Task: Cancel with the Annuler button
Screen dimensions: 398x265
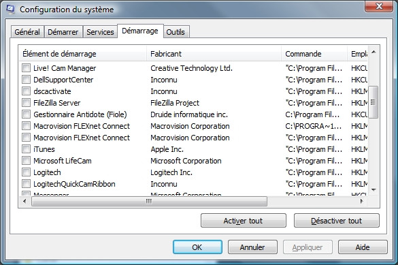Action: tap(252, 247)
